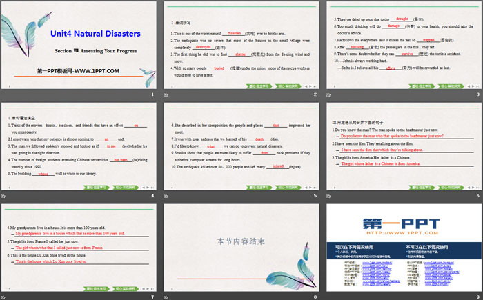Viewport: 483px width, 300px height.
Task: Select the slide reading 本节内容结束
Action: (x=241, y=244)
